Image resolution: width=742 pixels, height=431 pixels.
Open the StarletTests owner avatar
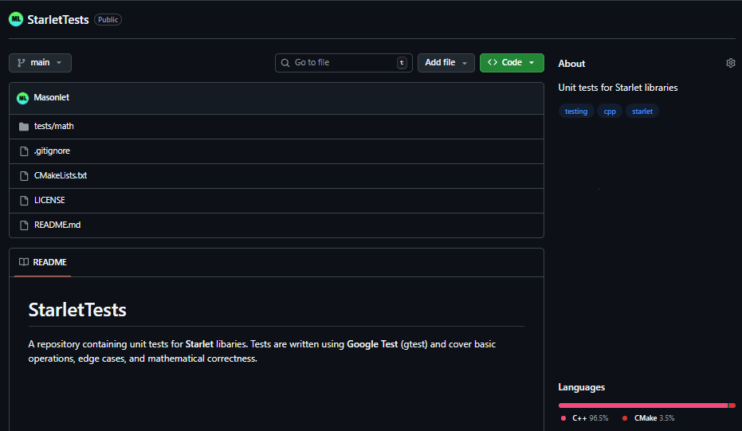(16, 19)
